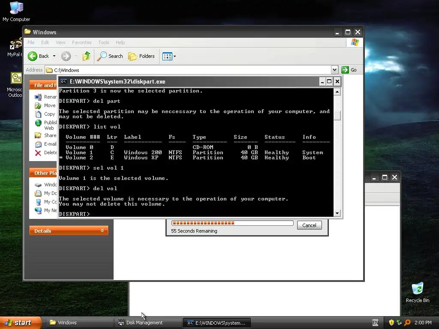The width and height of the screenshot is (439, 329).
Task: Click Start button
Action: 21,323
